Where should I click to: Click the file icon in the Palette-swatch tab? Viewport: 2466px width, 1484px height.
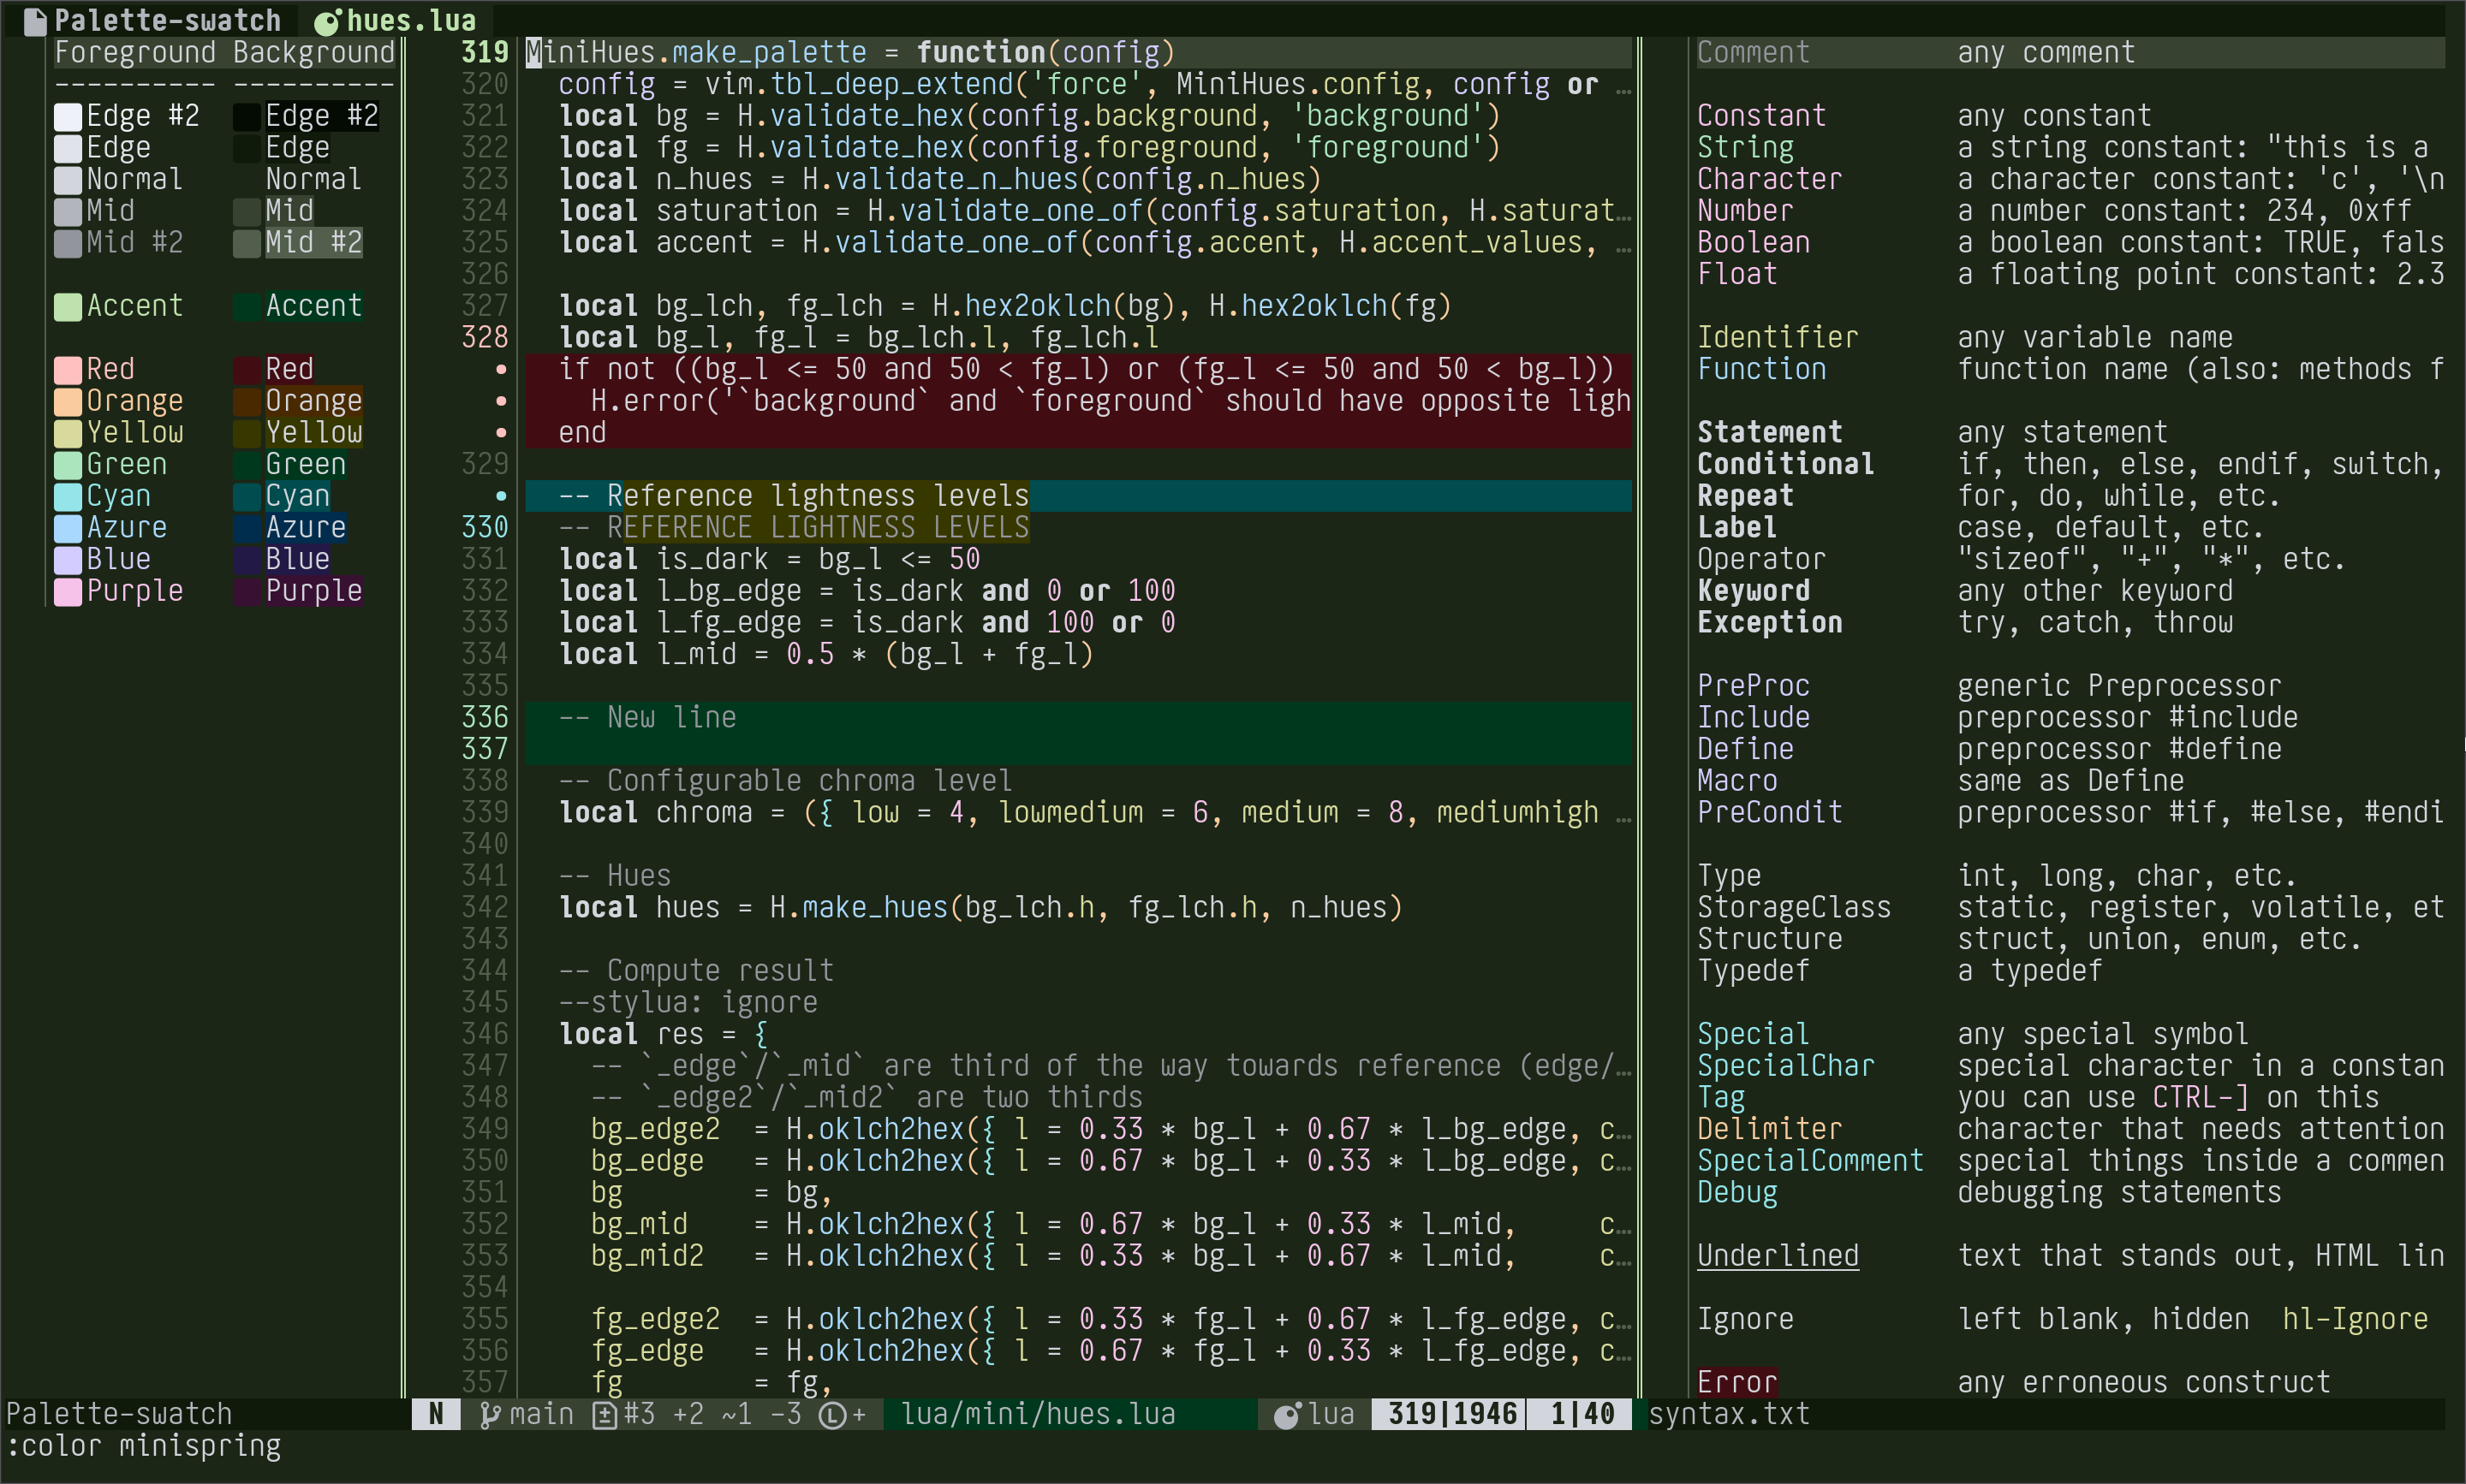pos(35,20)
